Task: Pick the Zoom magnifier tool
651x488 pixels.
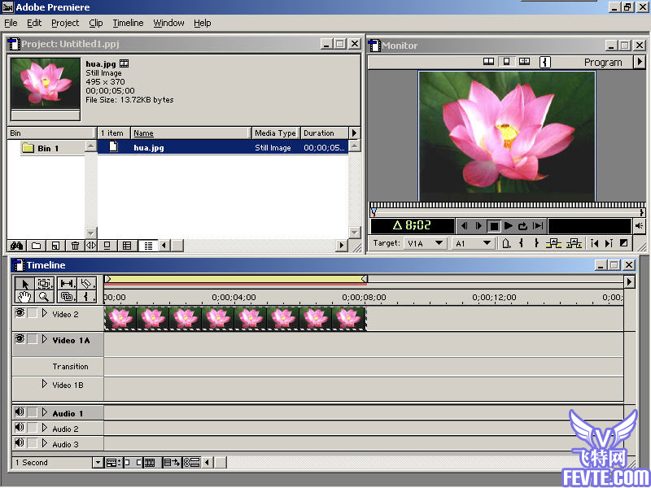Action: [x=45, y=297]
